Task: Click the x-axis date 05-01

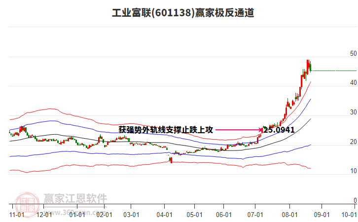Action: click(x=194, y=215)
